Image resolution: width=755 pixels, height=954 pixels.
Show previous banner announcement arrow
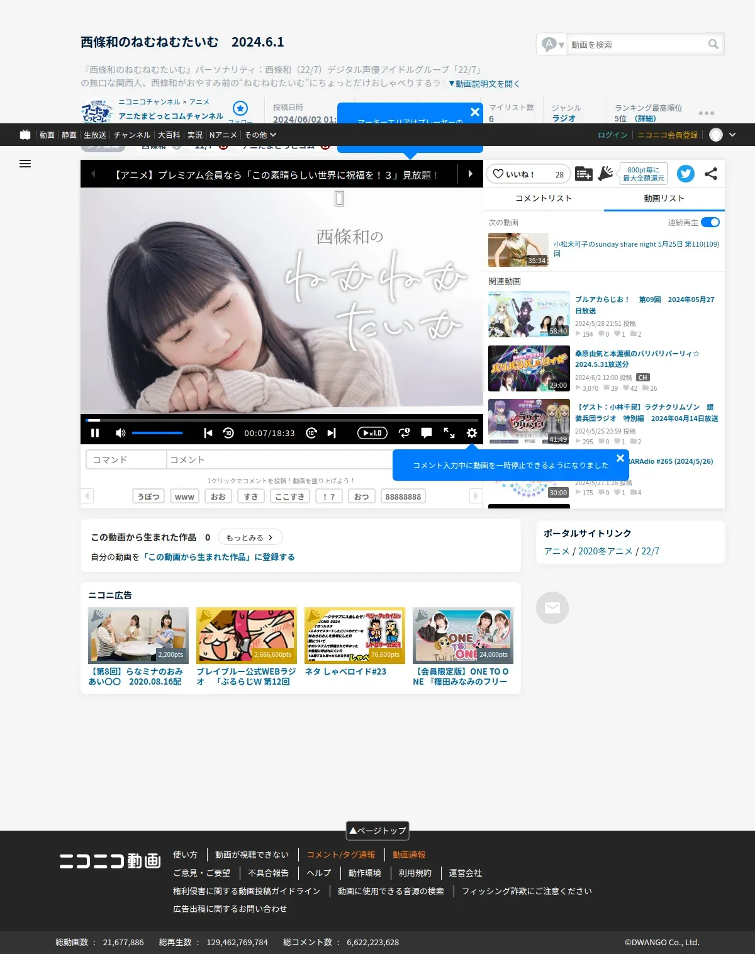click(x=92, y=174)
